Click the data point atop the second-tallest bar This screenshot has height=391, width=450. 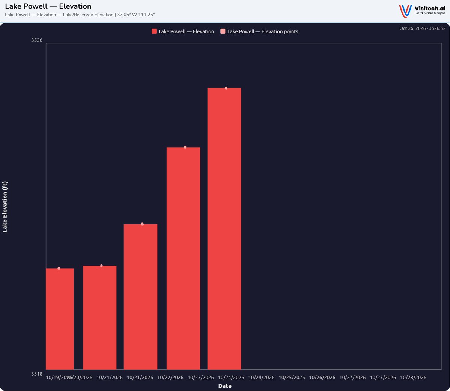(185, 147)
